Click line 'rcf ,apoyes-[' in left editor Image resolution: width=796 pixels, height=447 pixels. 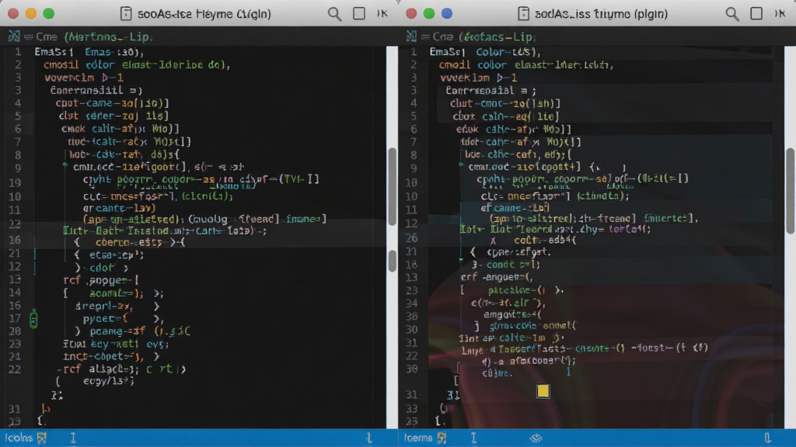point(101,280)
